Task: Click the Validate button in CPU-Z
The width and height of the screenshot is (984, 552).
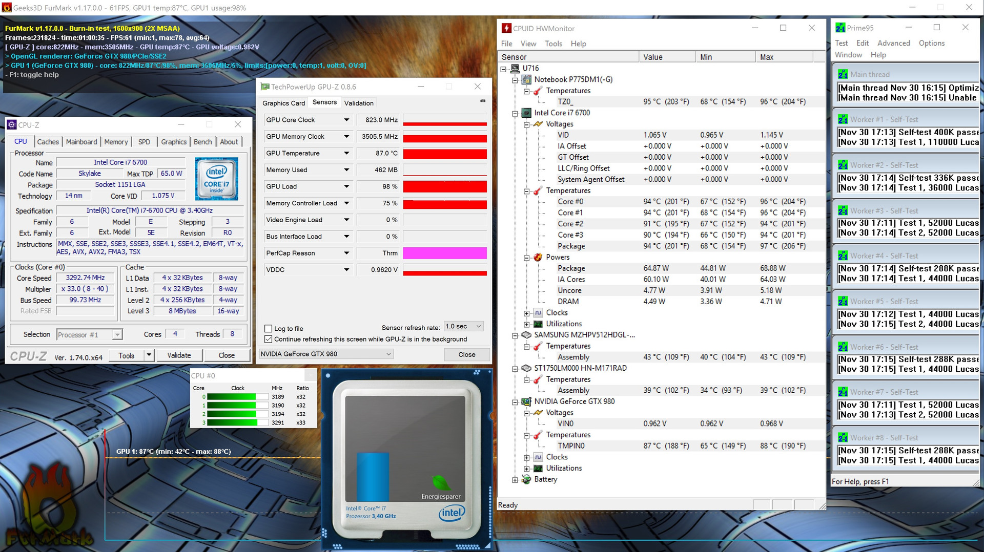Action: coord(179,355)
